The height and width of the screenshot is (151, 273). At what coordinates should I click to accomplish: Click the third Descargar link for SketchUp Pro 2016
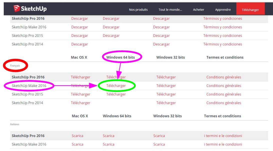pyautogui.click(x=161, y=19)
